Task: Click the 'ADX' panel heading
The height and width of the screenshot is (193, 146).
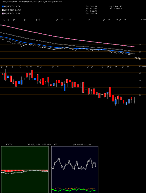Action: click(55, 144)
